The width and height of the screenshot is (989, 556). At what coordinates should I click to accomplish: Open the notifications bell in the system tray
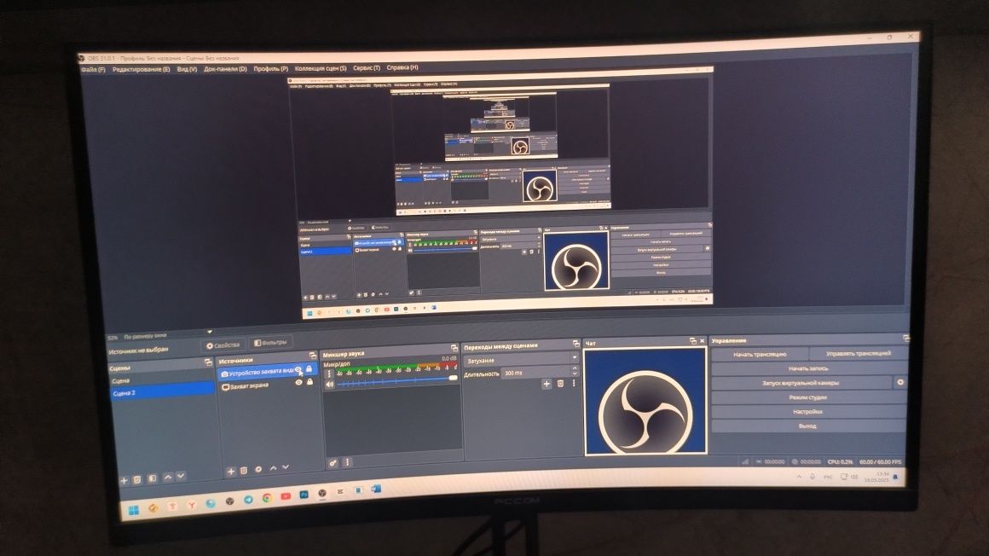pyautogui.click(x=895, y=477)
